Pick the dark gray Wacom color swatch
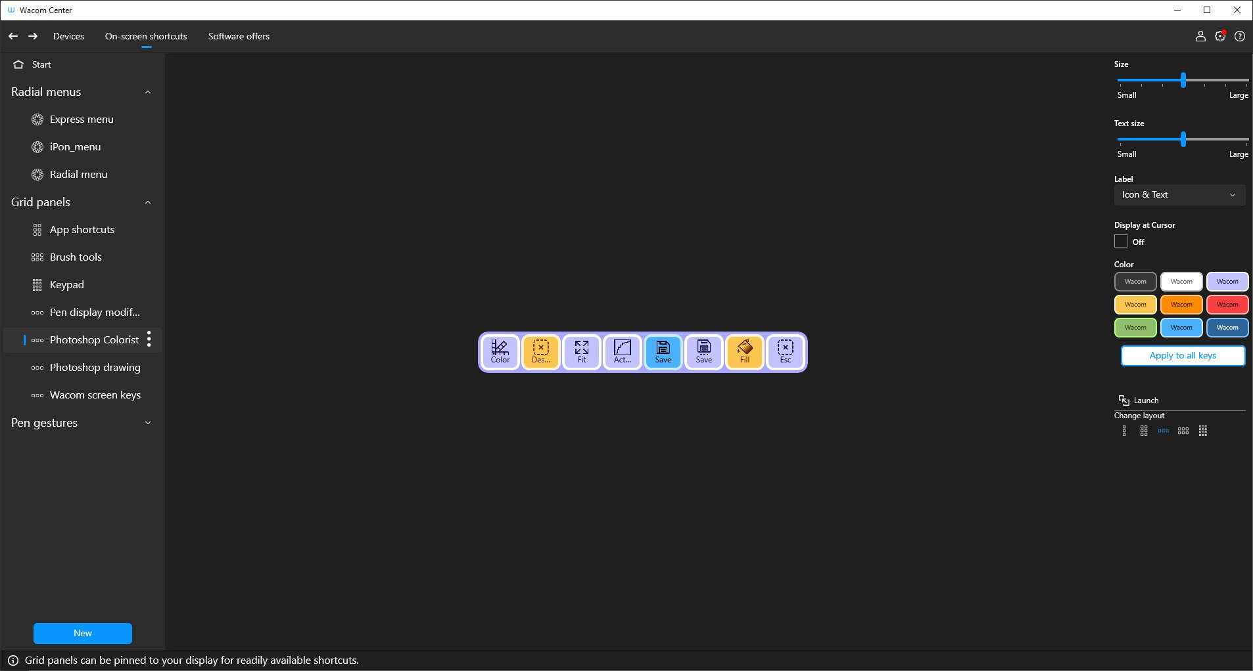The image size is (1253, 671). [1135, 282]
